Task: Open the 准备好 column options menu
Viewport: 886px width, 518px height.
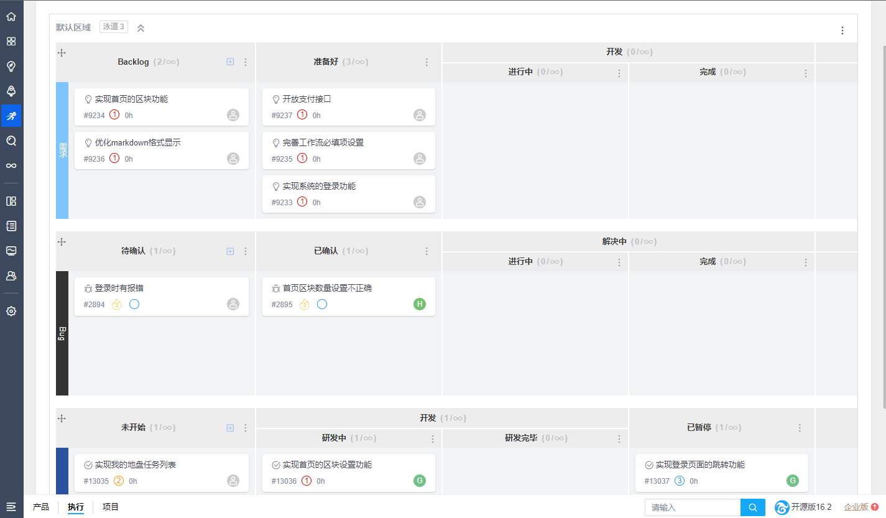Action: click(x=427, y=62)
